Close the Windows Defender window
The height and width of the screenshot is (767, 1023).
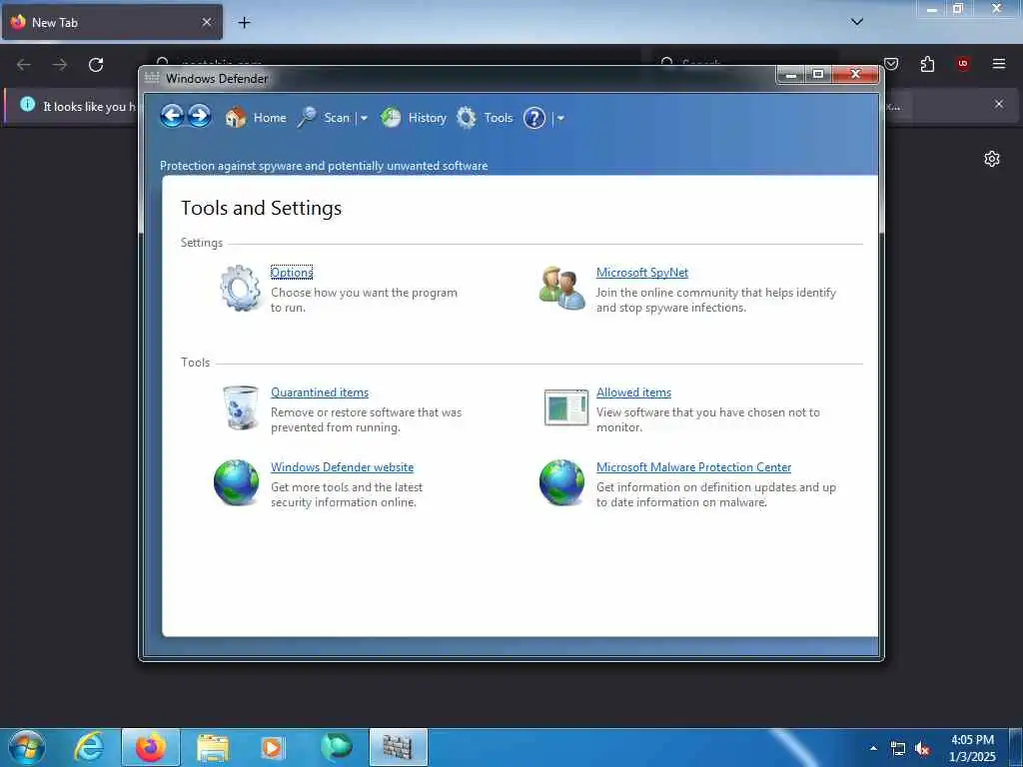point(855,74)
